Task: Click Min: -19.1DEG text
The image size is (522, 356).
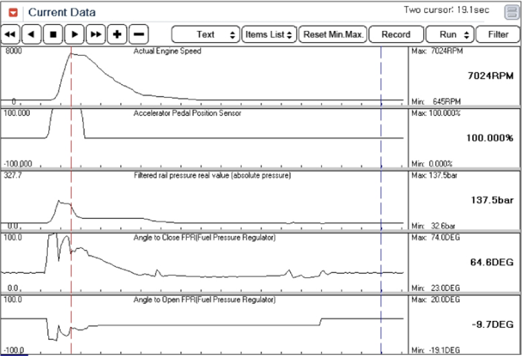Action: pyautogui.click(x=436, y=350)
